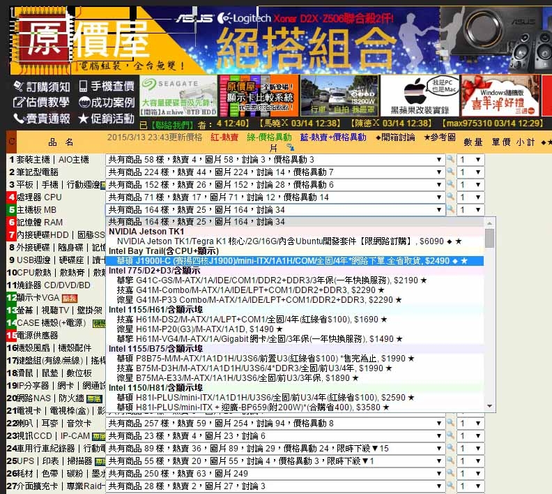The width and height of the screenshot is (552, 494).
Task: Open the 估價教學 tutorial link
Action: [41, 102]
